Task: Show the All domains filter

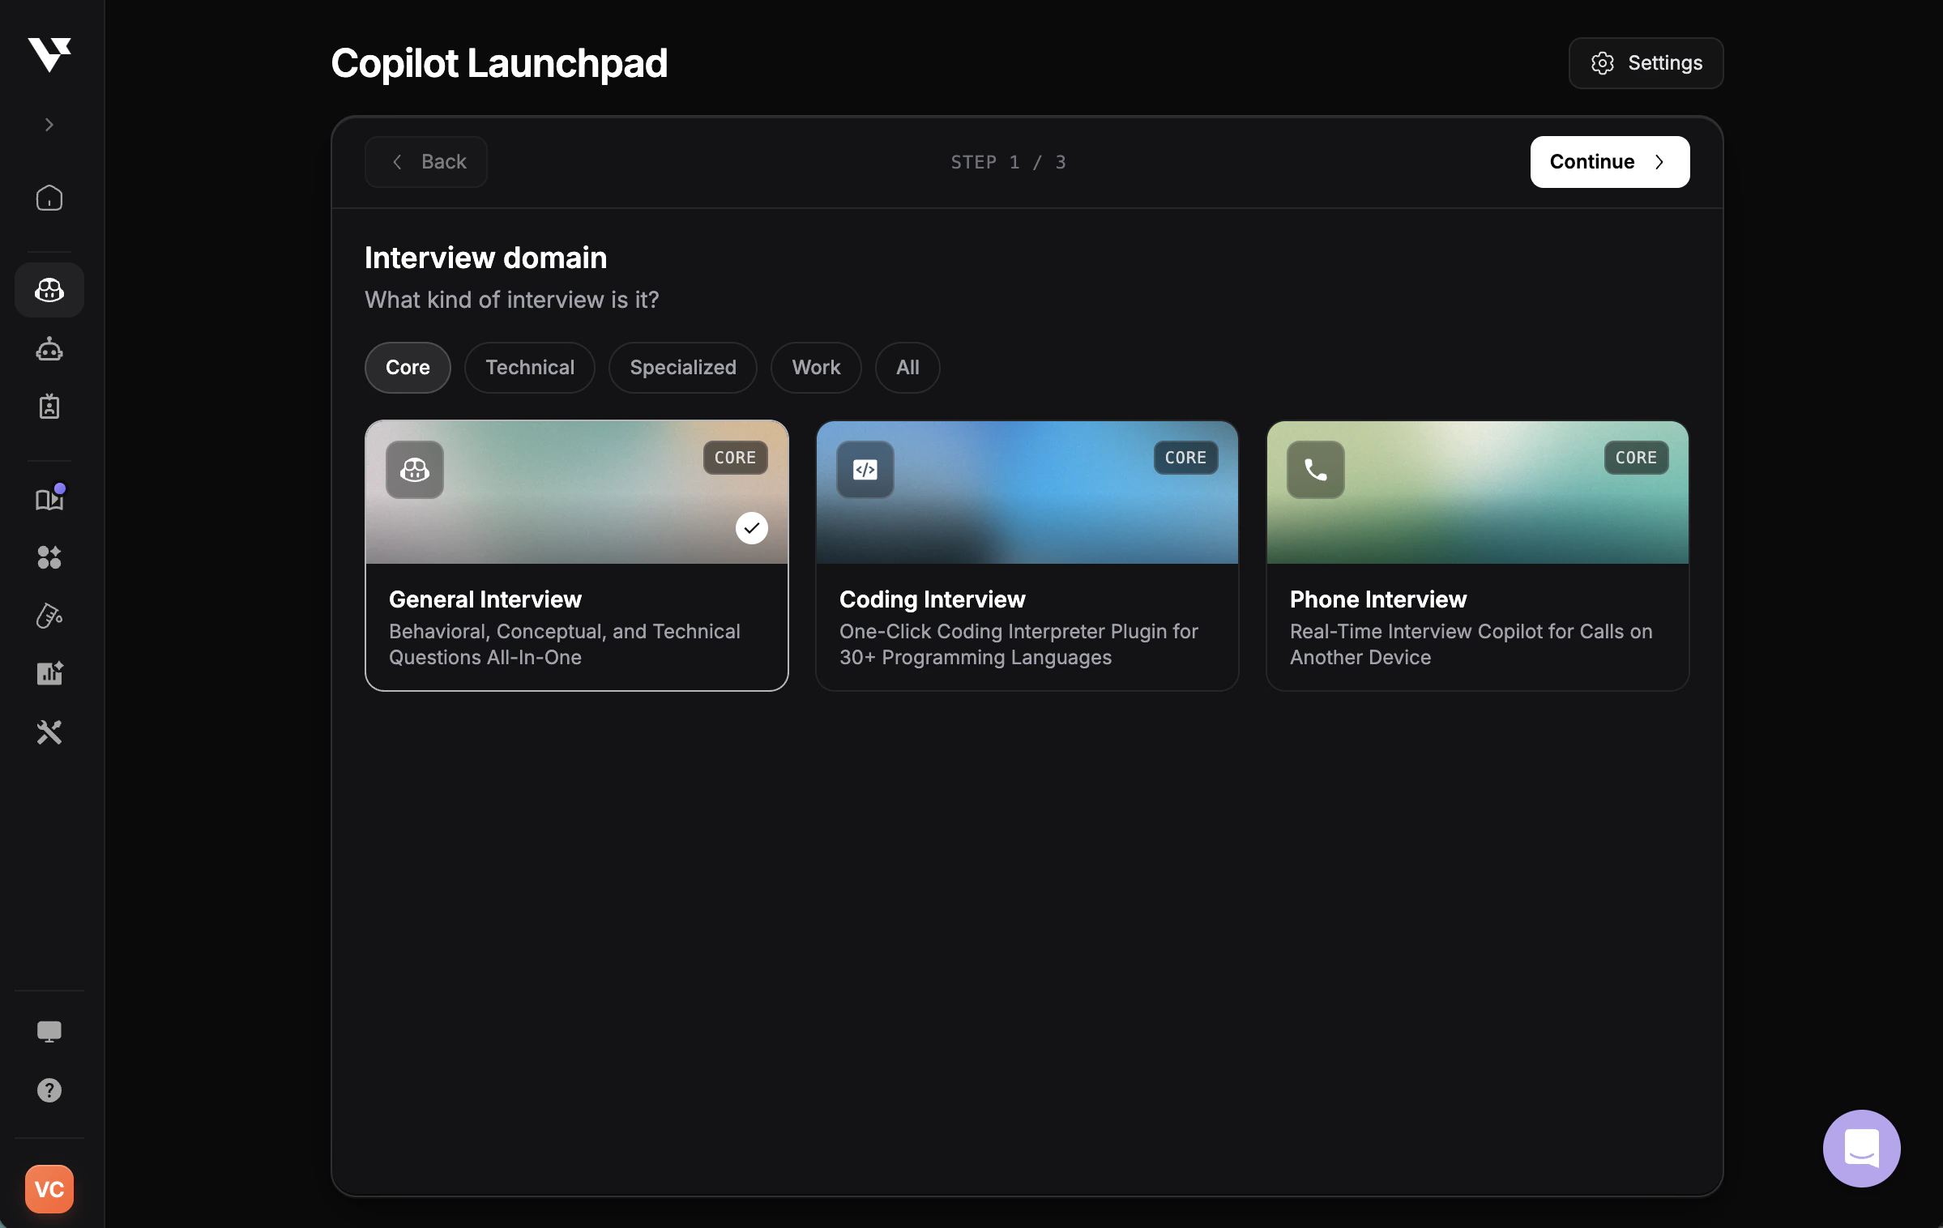Action: point(907,368)
